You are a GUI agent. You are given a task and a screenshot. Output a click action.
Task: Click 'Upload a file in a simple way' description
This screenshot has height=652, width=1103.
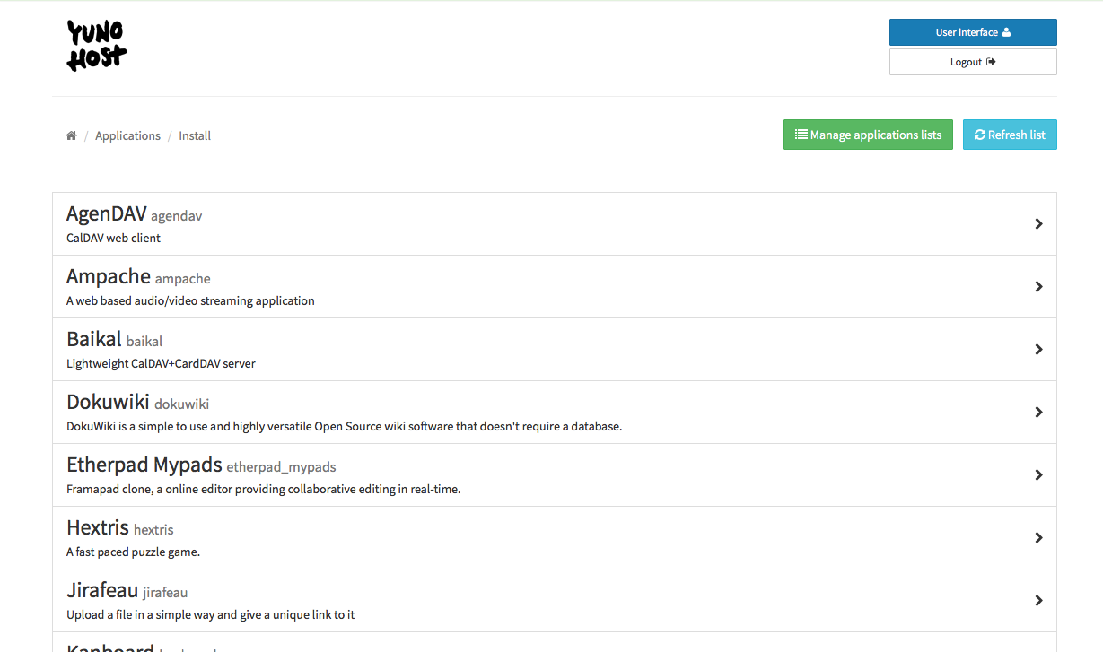[x=211, y=614]
